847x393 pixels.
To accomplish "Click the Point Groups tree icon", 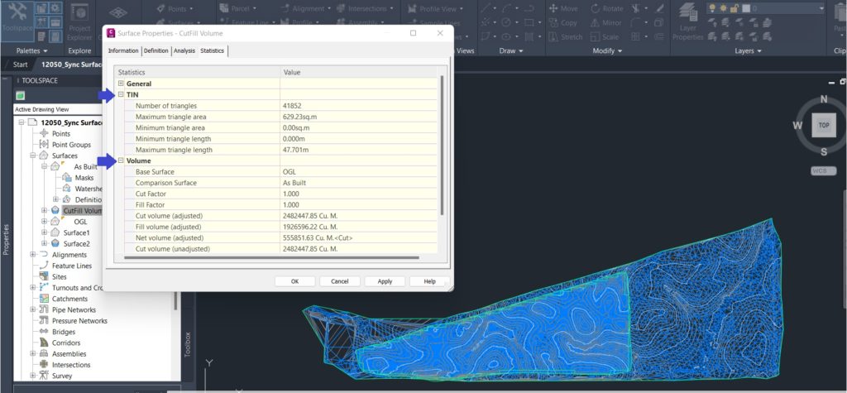I will click(x=44, y=144).
